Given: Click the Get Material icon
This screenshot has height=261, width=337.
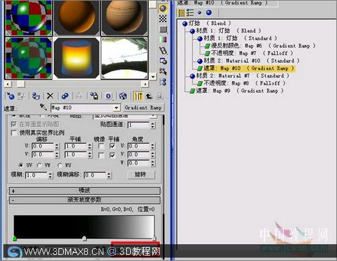Looking at the screenshot, I should [10, 96].
